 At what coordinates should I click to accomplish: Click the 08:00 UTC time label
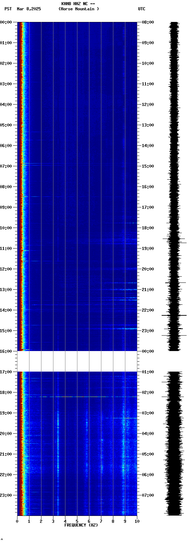148,22
